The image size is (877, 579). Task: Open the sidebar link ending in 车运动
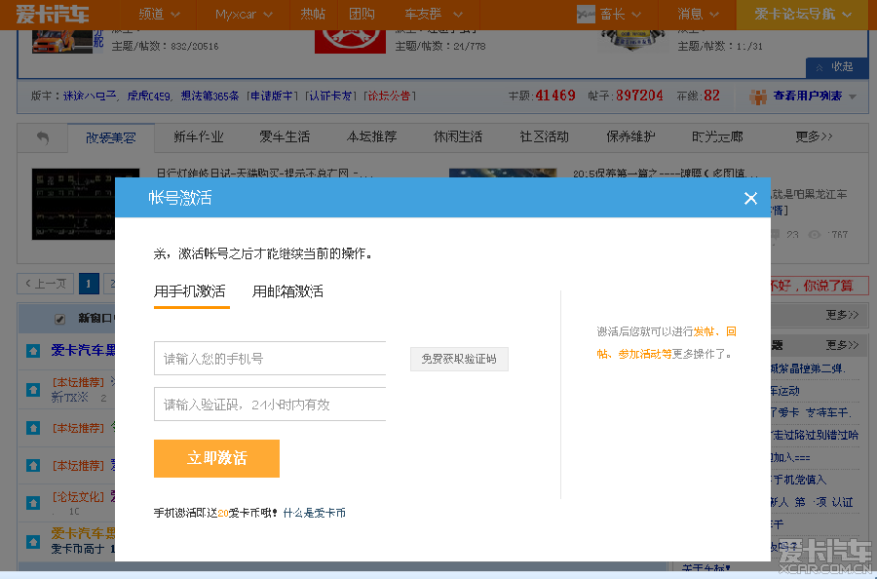pos(785,391)
